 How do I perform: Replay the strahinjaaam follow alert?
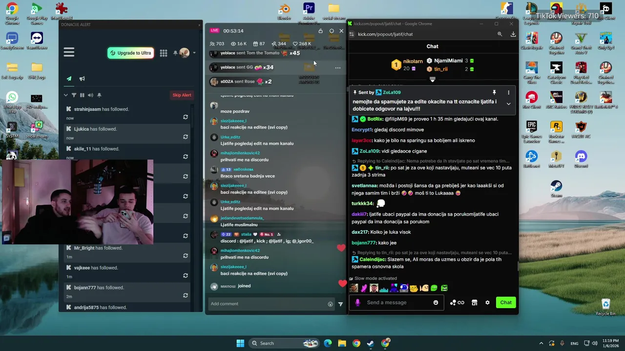(186, 117)
